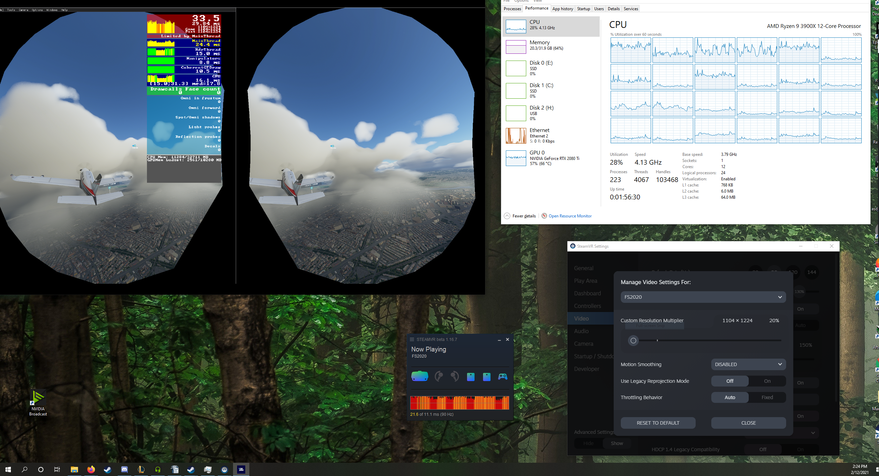Image resolution: width=879 pixels, height=476 pixels.
Task: Open the FS2020 application dropdown
Action: click(703, 297)
